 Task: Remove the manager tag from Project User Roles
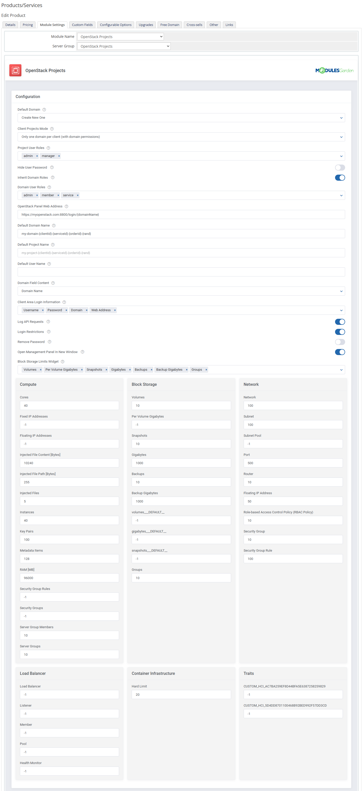click(59, 156)
